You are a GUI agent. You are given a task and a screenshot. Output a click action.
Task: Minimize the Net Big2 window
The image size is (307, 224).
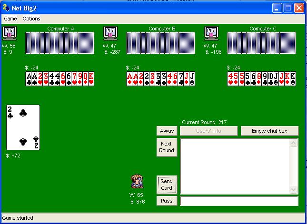click(x=277, y=8)
